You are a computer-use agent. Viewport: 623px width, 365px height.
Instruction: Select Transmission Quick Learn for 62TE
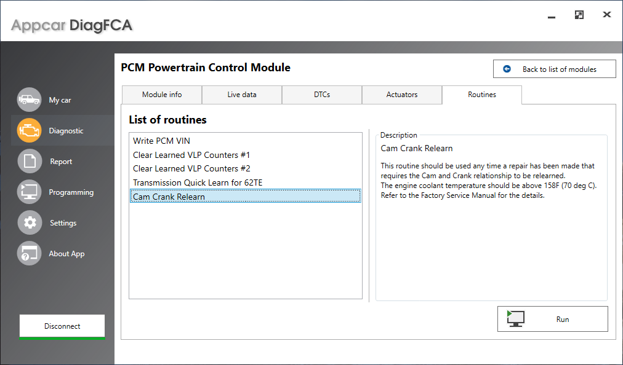[x=246, y=182]
